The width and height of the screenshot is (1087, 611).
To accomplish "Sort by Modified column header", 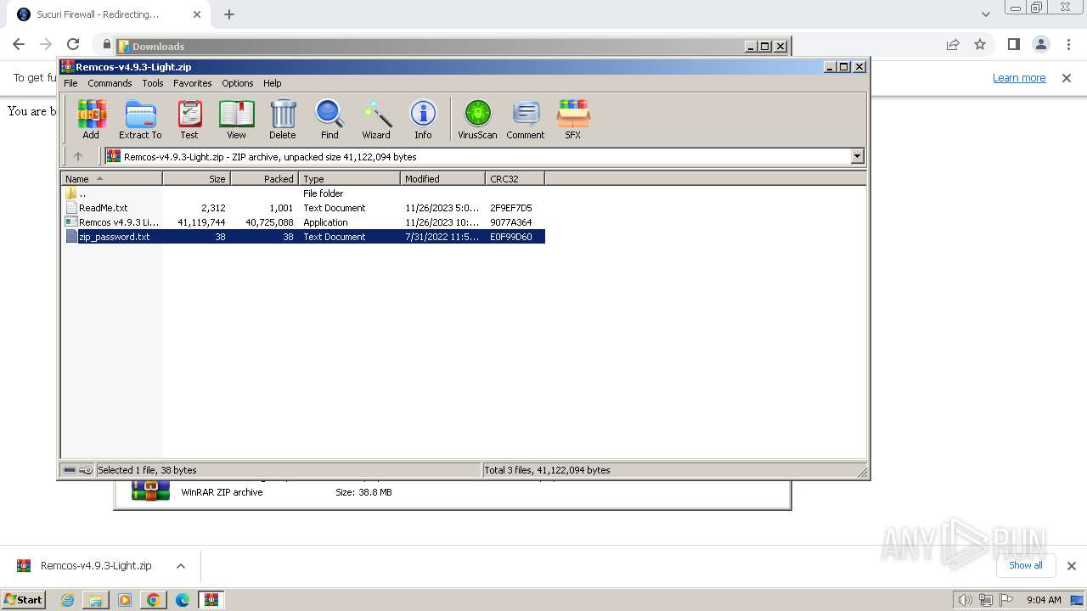I will [442, 179].
